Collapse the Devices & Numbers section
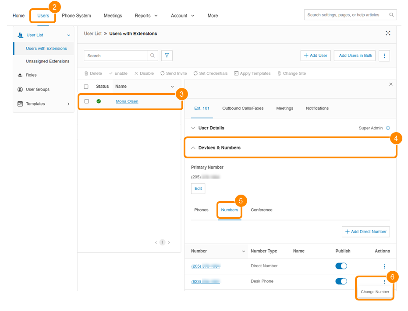The image size is (408, 311). coord(193,148)
